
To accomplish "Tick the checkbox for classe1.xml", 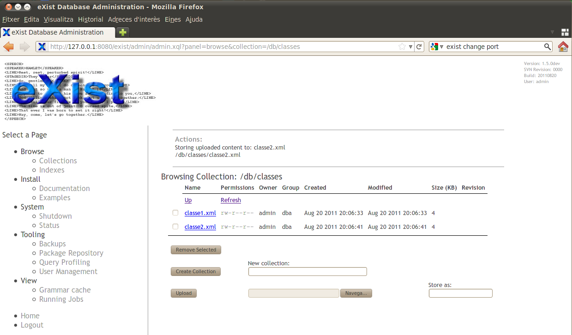I will coord(175,213).
